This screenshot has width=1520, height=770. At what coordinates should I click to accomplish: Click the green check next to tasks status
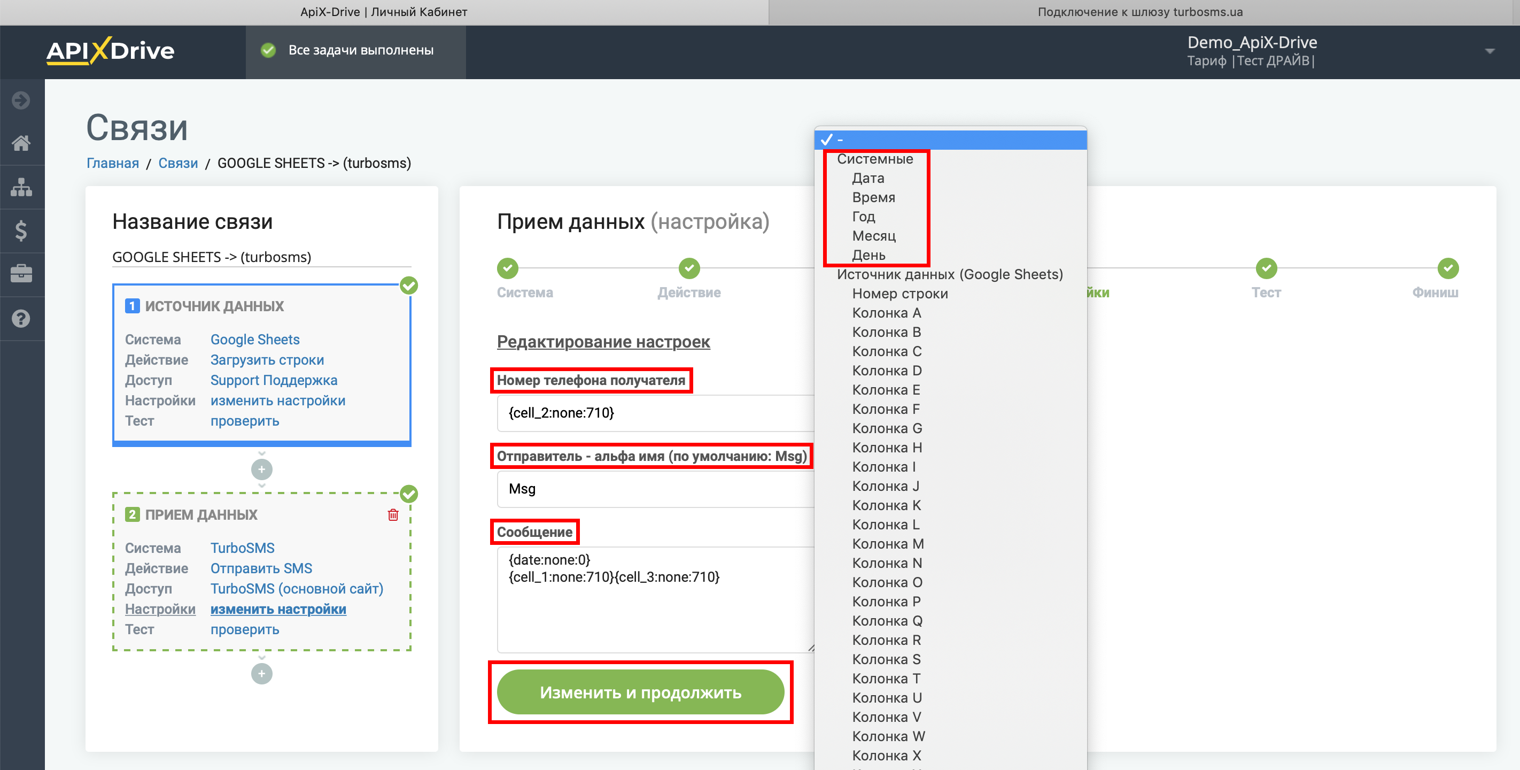268,51
